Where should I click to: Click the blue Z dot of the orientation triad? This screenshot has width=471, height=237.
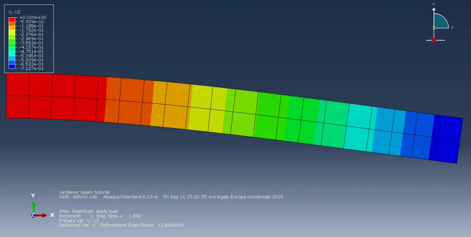[33, 215]
